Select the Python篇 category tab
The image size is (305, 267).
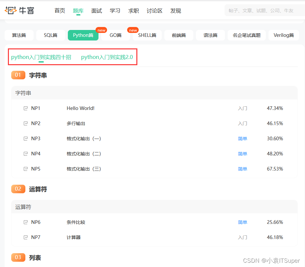pos(83,35)
